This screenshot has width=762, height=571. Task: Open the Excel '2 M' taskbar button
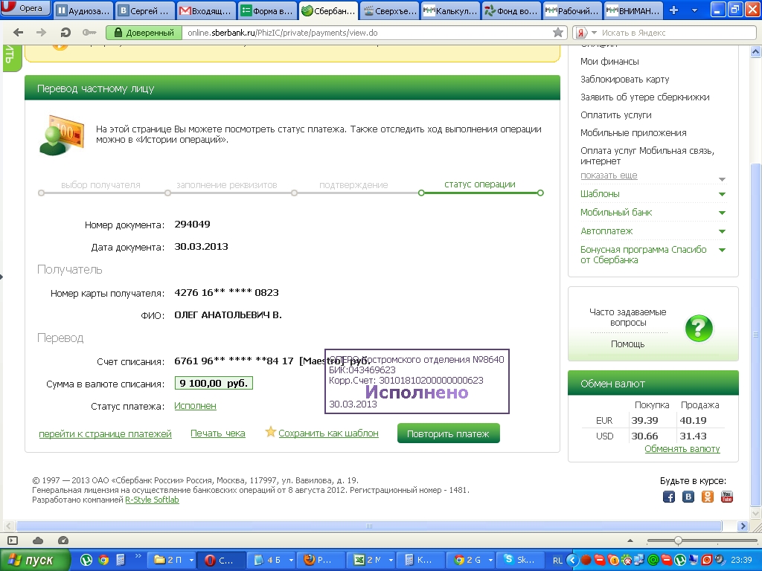click(x=372, y=561)
